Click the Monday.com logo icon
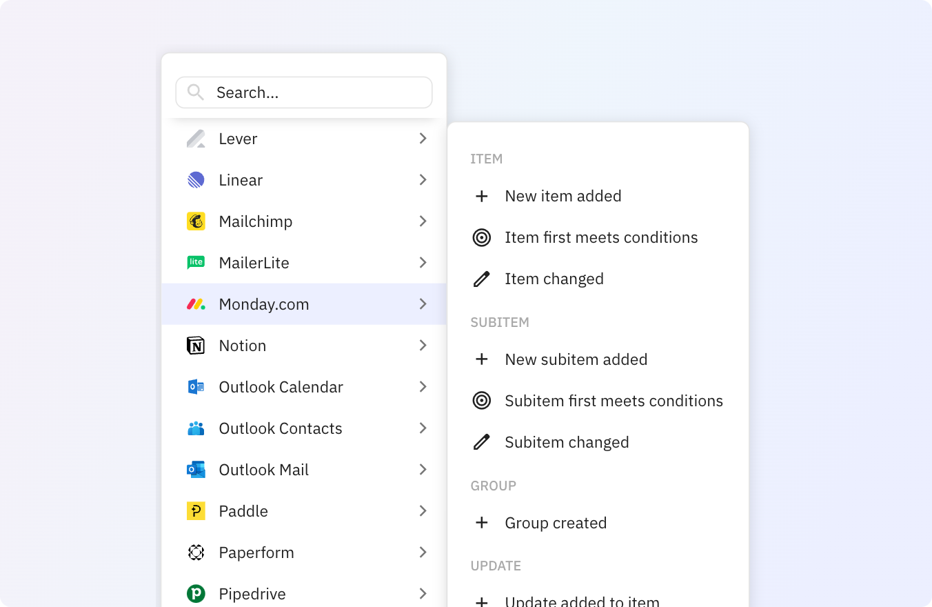 point(196,304)
